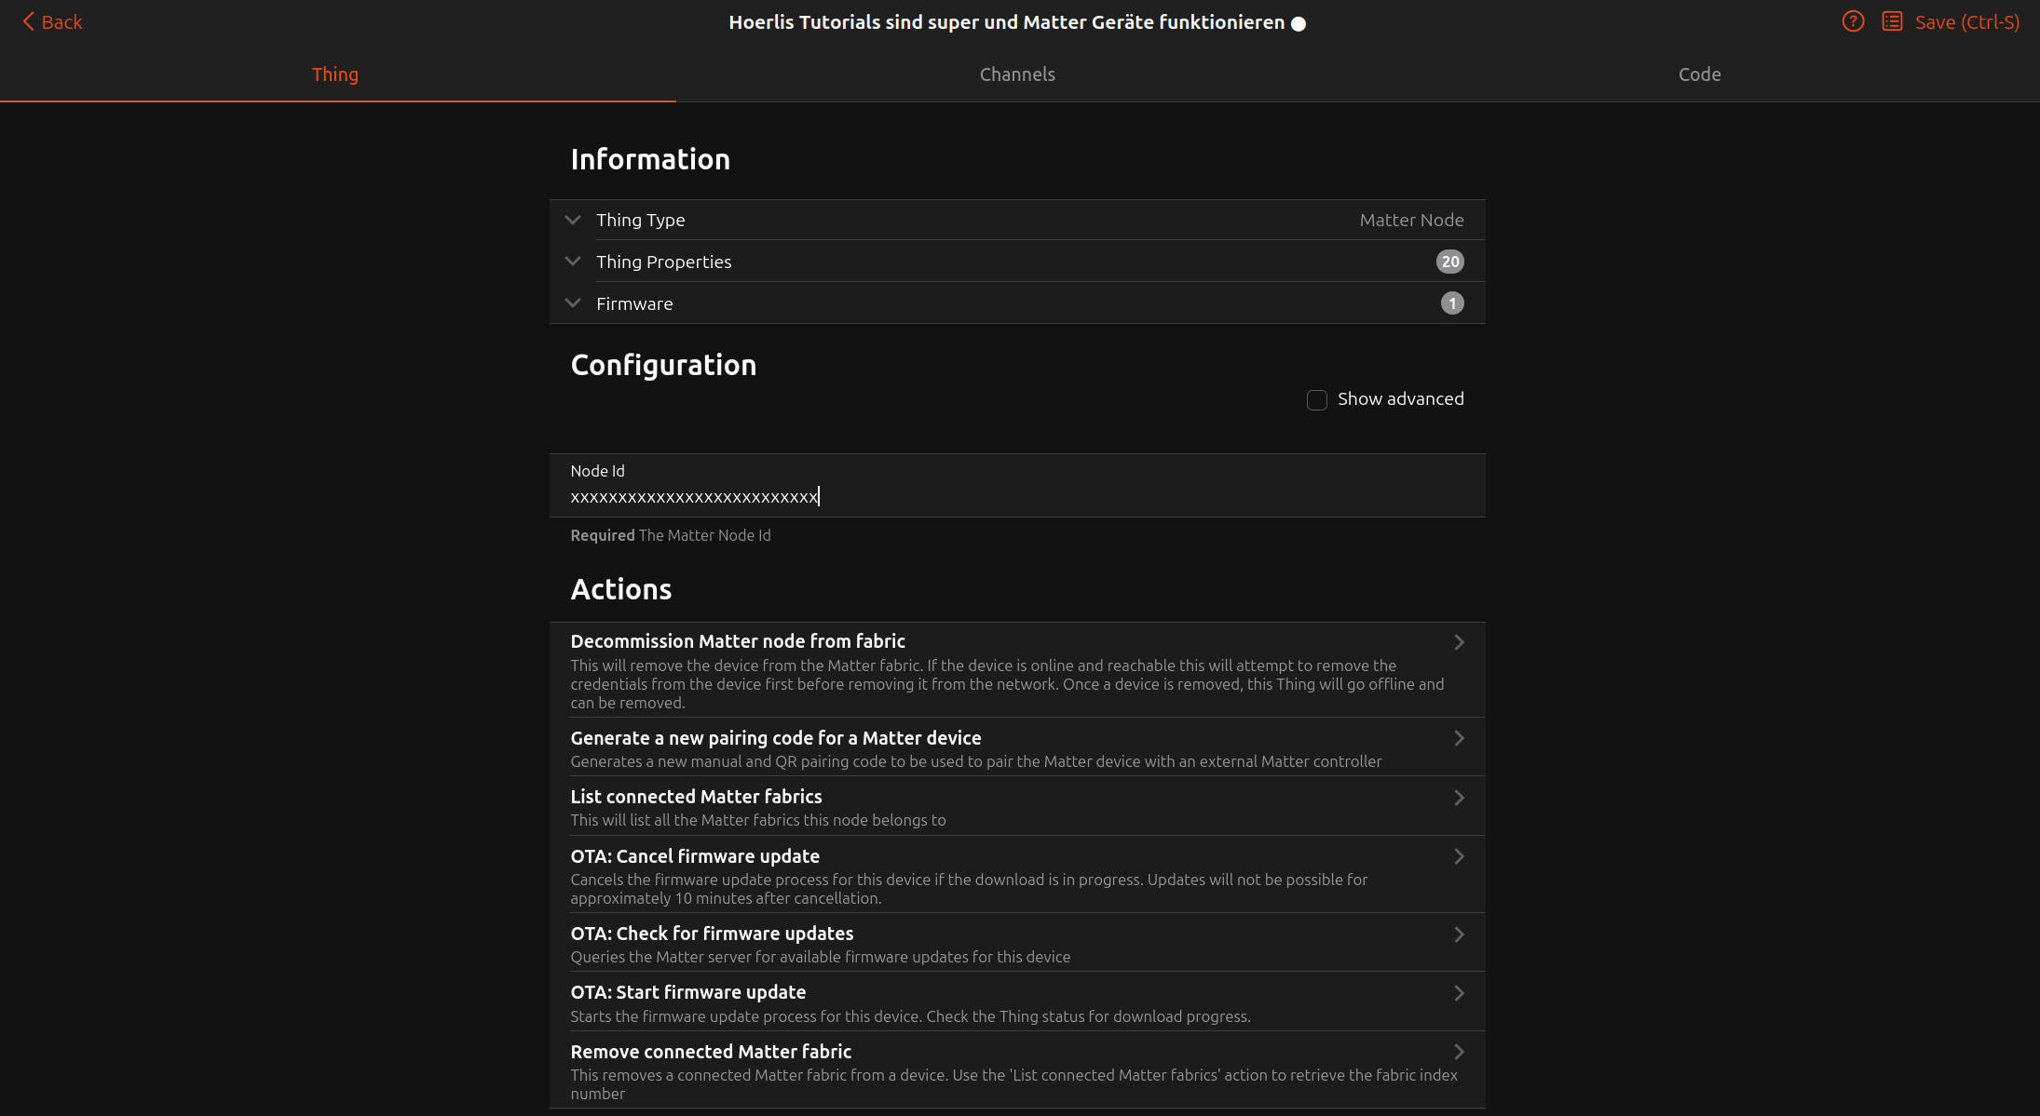The height and width of the screenshot is (1116, 2040).
Task: Open OTA: Check for firmware updates action
Action: (x=1017, y=943)
